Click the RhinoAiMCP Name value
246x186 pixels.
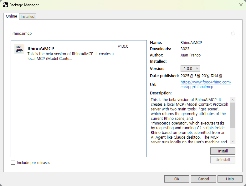[x=191, y=43]
